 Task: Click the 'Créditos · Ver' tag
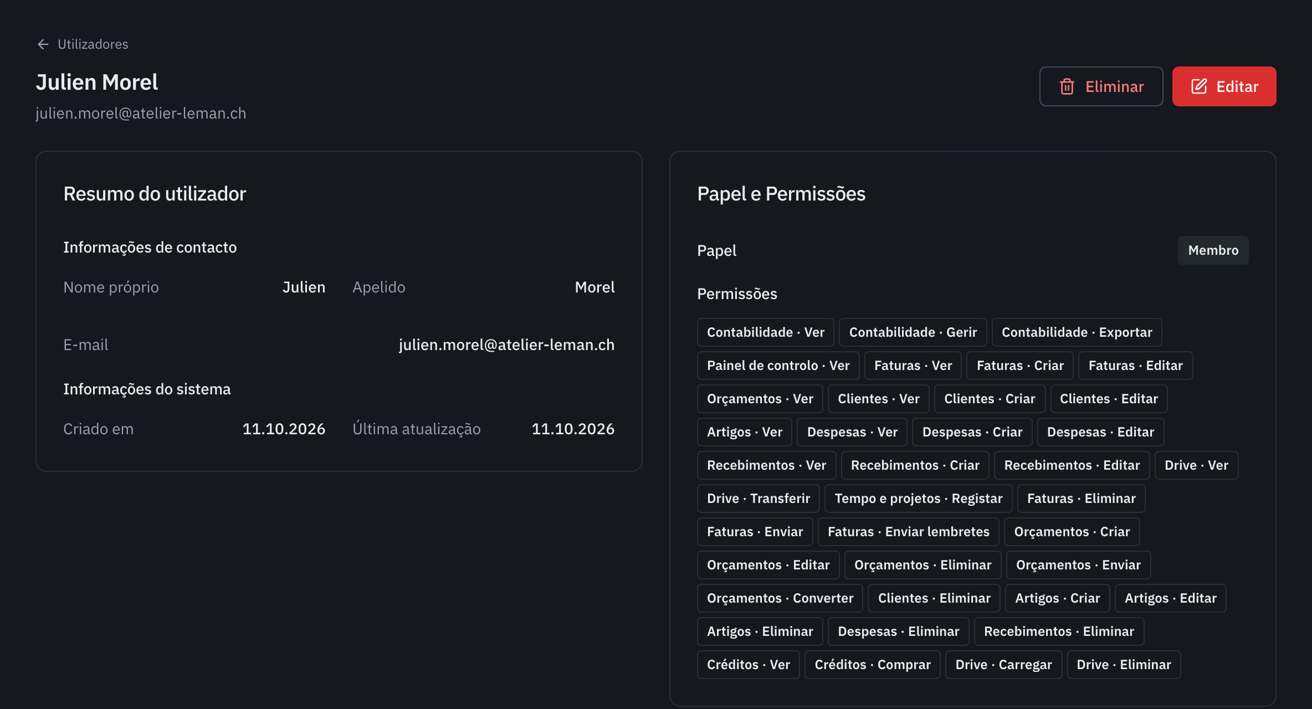[x=749, y=665]
